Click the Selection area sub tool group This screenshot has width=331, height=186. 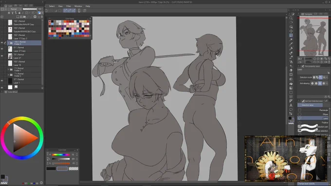pyautogui.click(x=310, y=105)
